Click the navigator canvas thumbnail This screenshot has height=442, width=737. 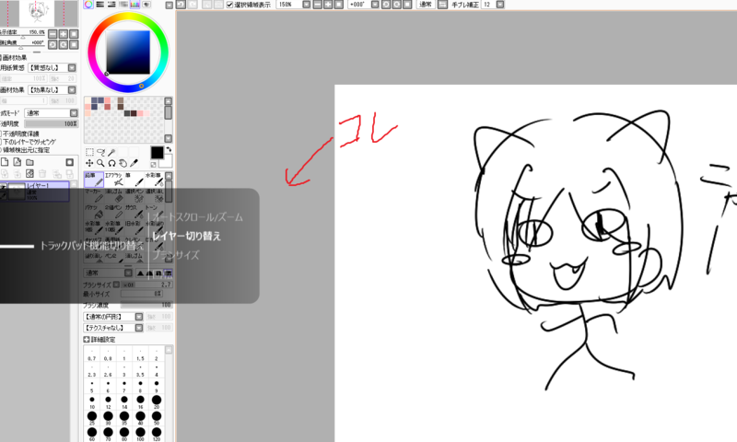(x=39, y=13)
